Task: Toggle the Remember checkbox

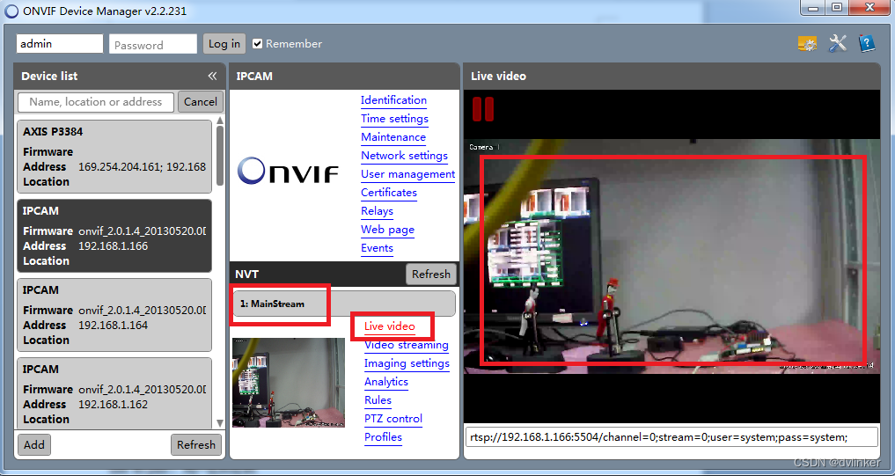Action: 258,44
